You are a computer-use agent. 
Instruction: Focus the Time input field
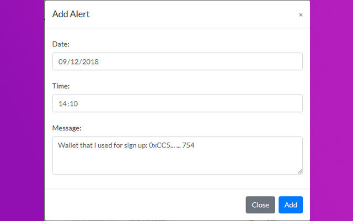click(x=177, y=103)
